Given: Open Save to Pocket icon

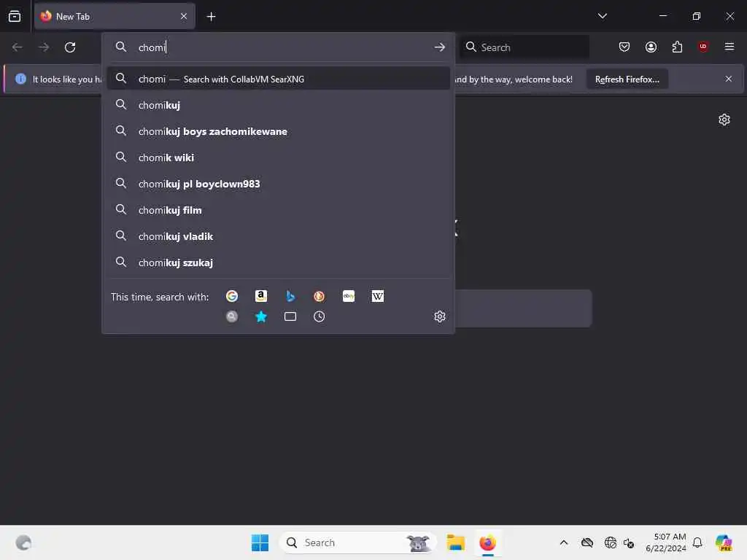Looking at the screenshot, I should [624, 47].
